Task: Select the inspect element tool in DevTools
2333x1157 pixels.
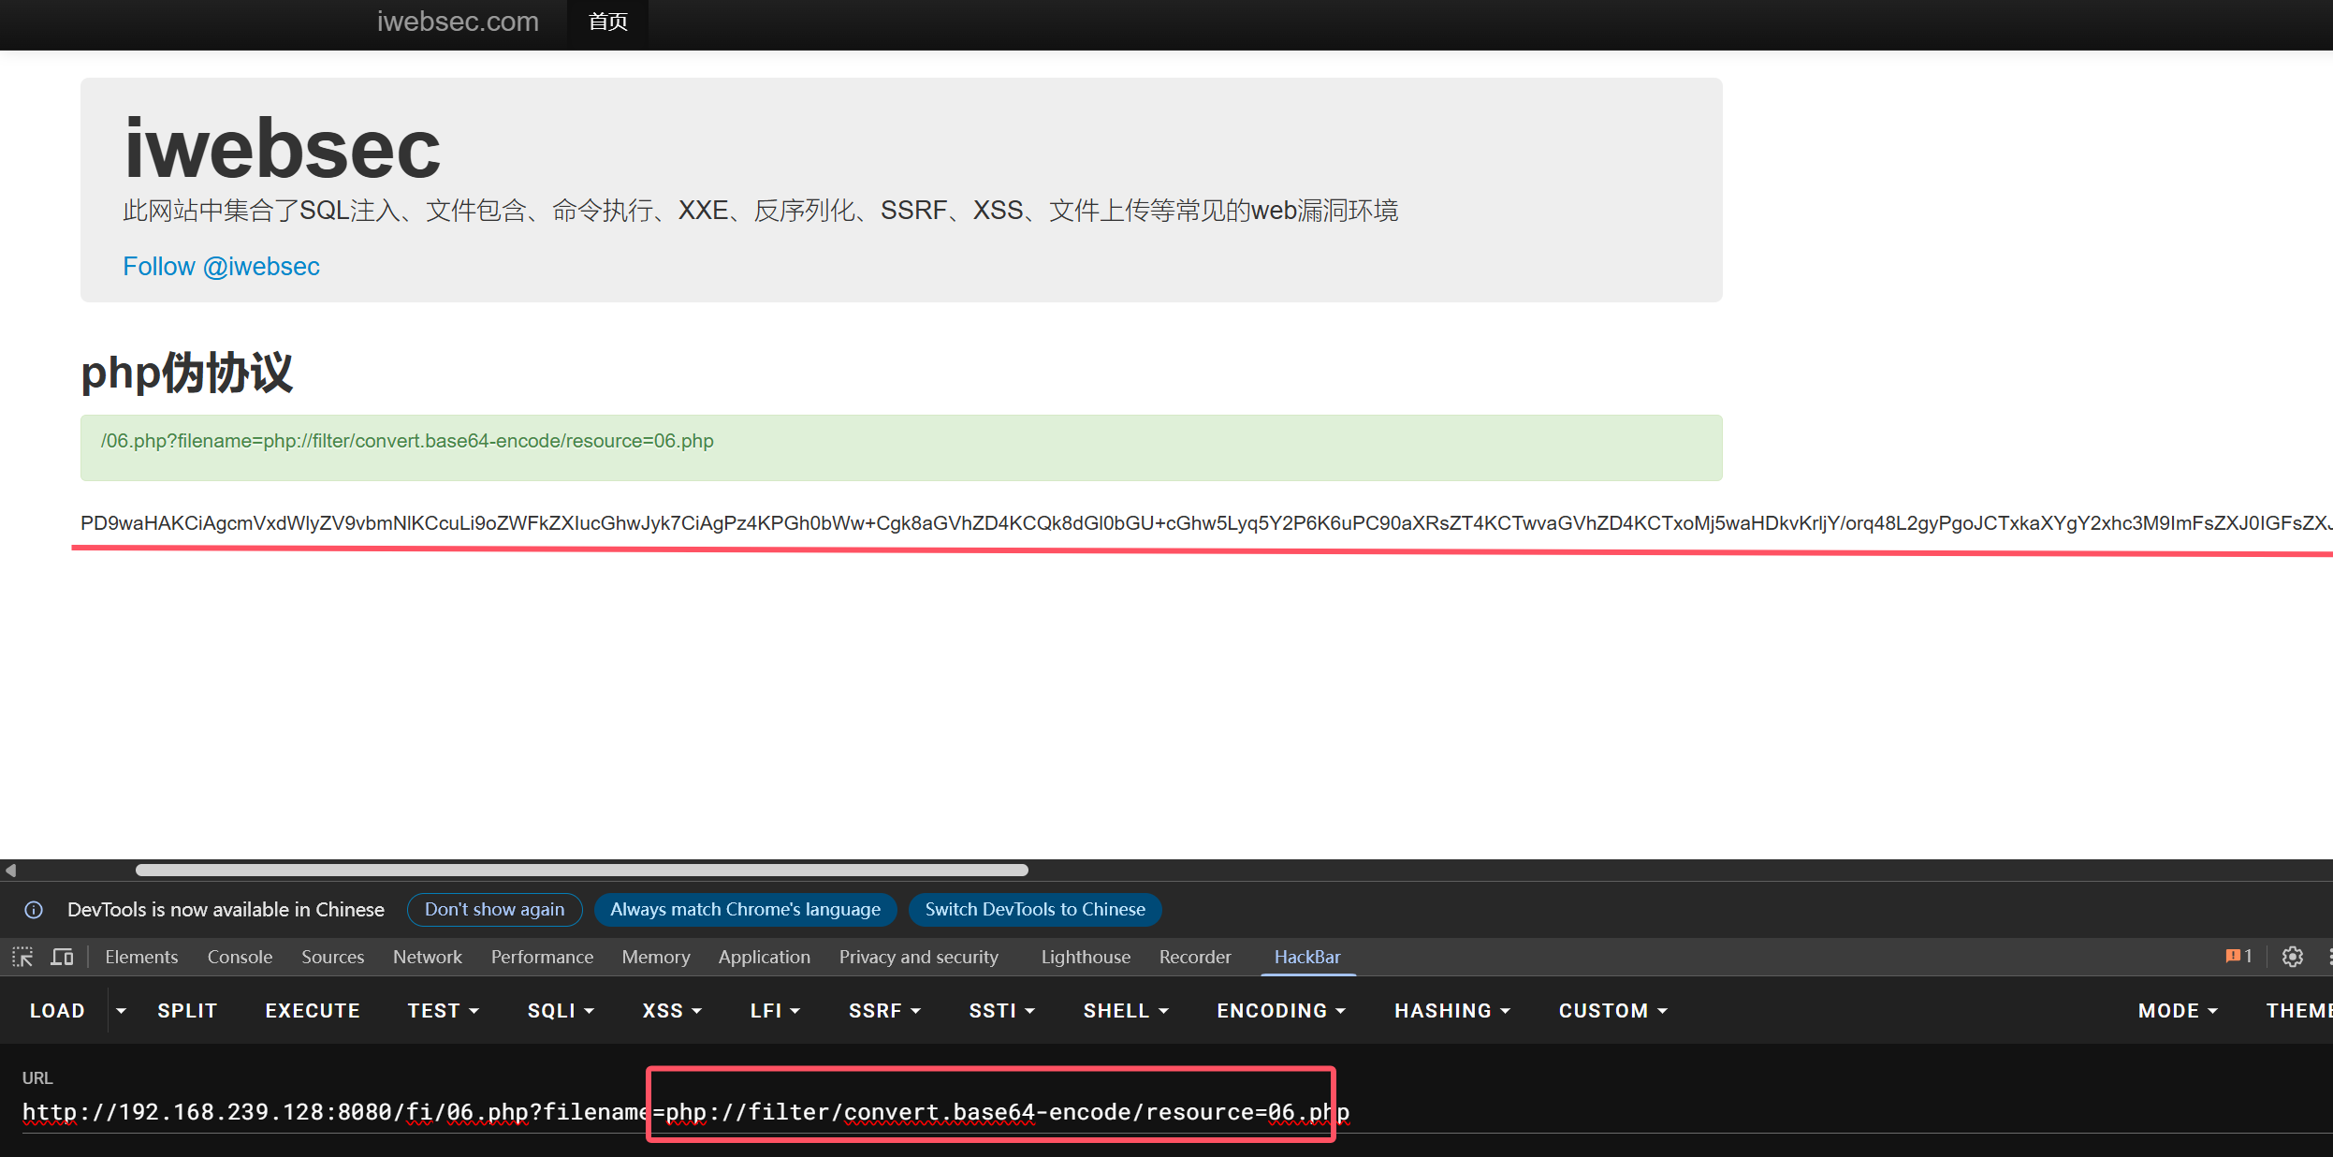Action: (22, 957)
